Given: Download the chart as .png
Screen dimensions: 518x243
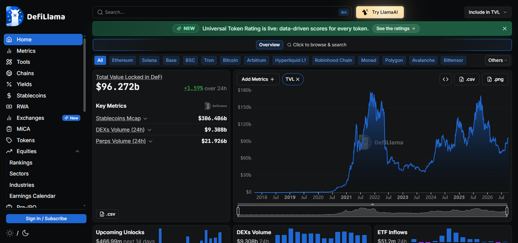Looking at the screenshot, I should click(495, 79).
